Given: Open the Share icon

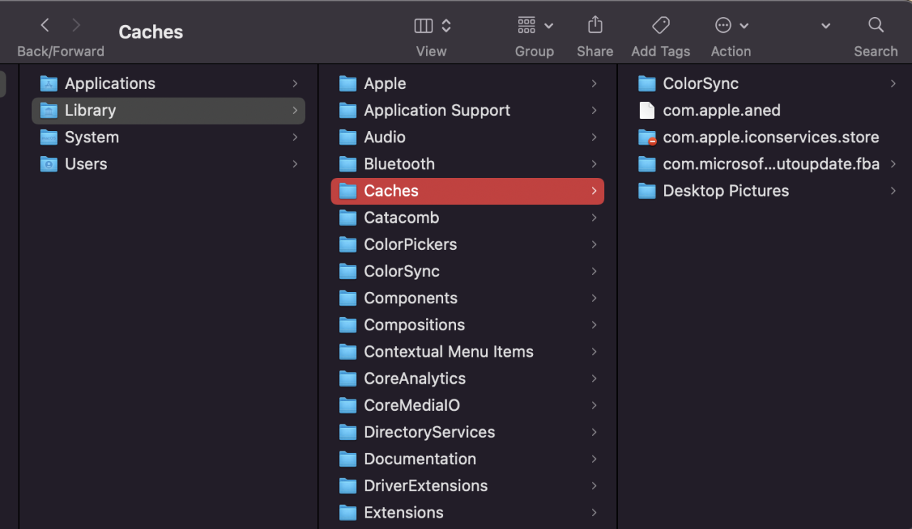Looking at the screenshot, I should [595, 25].
